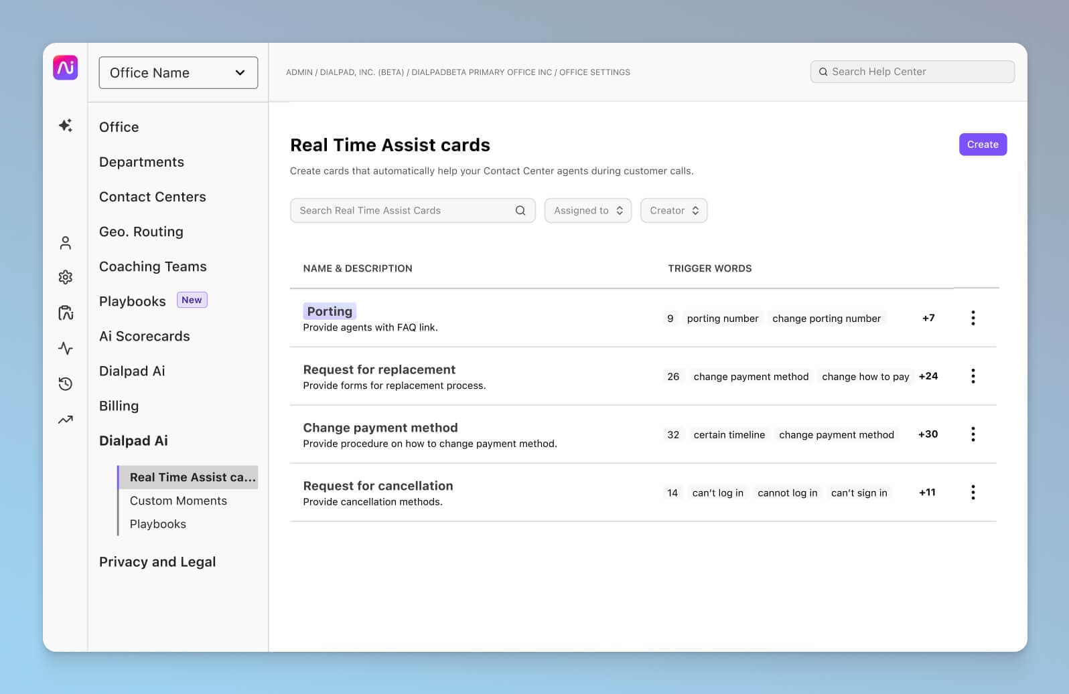
Task: Show +24 more trigger words for replacement
Action: pos(928,376)
